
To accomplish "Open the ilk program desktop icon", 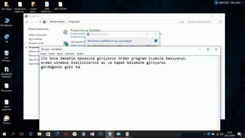I will click(7, 87).
